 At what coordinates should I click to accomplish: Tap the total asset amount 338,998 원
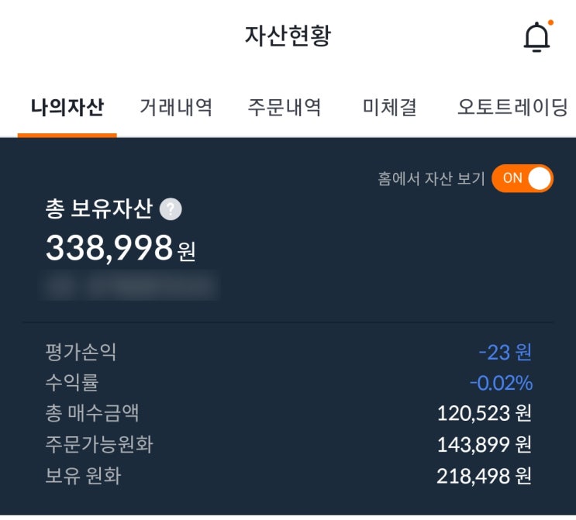click(x=120, y=248)
